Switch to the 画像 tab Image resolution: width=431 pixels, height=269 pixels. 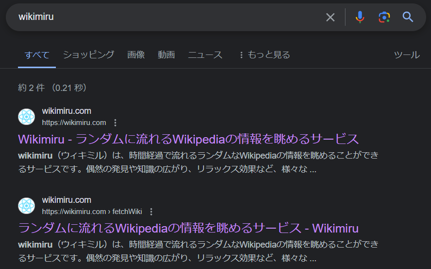tap(136, 55)
